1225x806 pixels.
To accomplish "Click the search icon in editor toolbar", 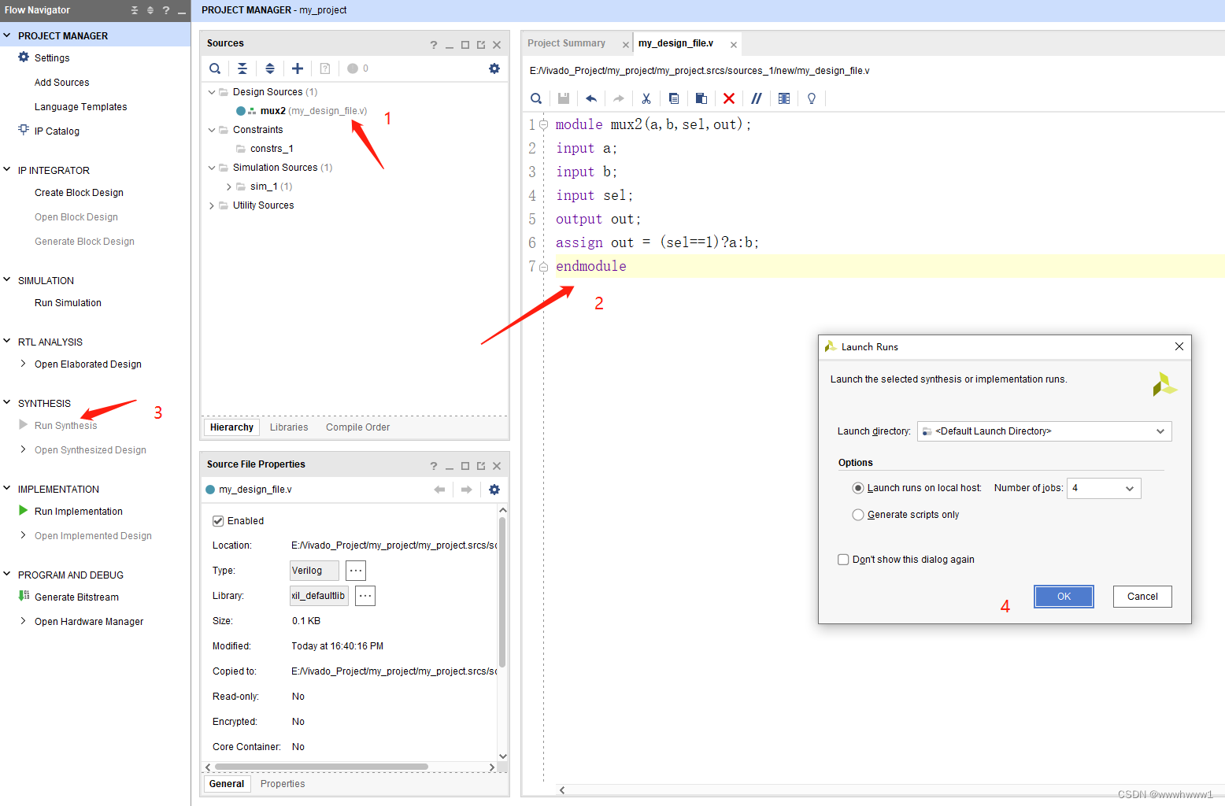I will tap(536, 98).
